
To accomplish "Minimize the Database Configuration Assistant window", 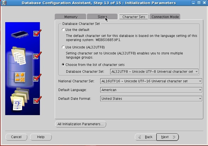I will click(x=193, y=3).
